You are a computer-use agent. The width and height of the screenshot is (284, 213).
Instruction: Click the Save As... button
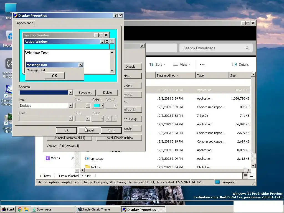pos(85,93)
